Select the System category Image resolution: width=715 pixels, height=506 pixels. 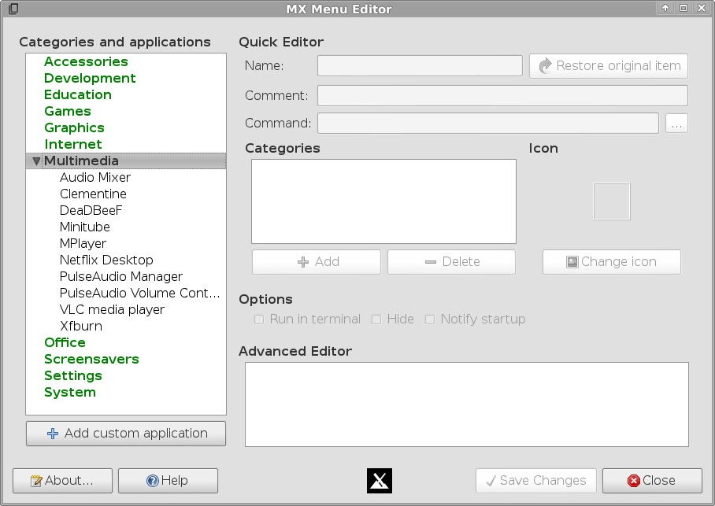click(70, 392)
